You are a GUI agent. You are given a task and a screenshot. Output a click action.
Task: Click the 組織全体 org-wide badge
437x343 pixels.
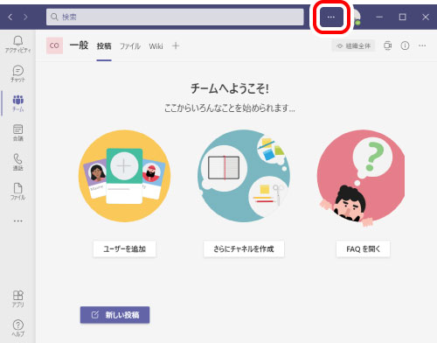tap(353, 45)
